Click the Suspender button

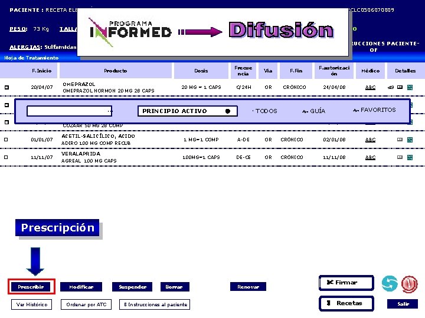(x=132, y=287)
